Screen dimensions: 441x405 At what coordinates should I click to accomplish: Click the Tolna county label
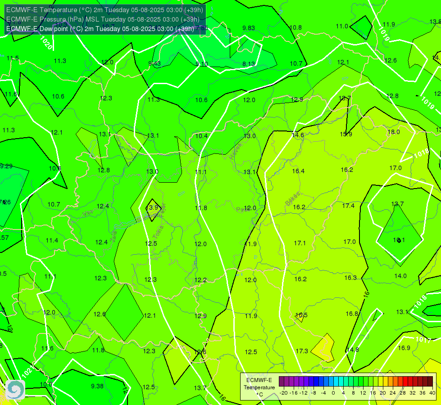(158, 232)
